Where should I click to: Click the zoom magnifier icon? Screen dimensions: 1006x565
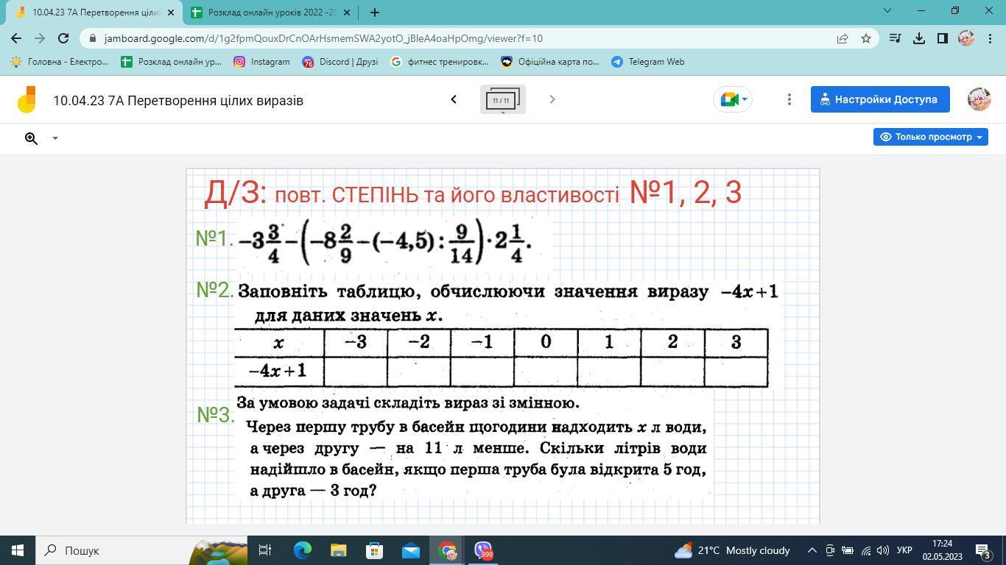pyautogui.click(x=31, y=138)
